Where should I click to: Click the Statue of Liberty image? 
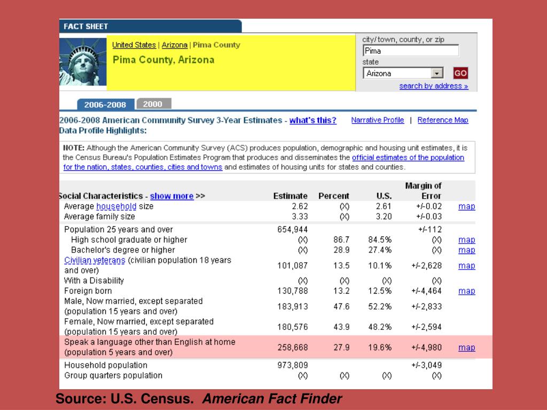click(x=83, y=62)
